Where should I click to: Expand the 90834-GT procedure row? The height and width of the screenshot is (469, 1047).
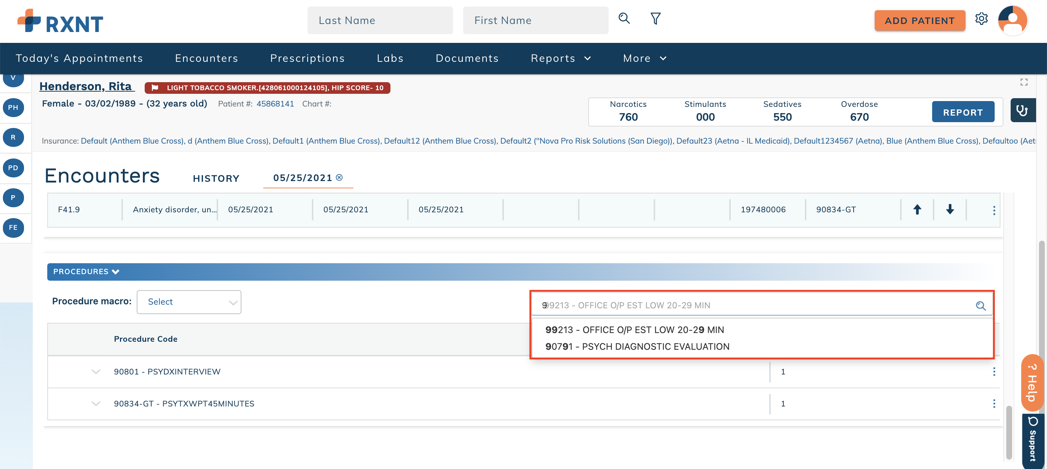96,404
